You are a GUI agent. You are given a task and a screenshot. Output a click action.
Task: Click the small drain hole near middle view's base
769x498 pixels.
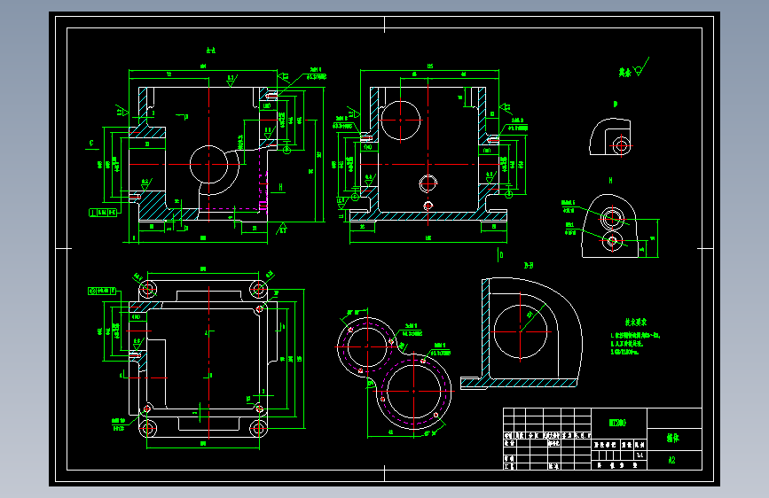pyautogui.click(x=428, y=205)
